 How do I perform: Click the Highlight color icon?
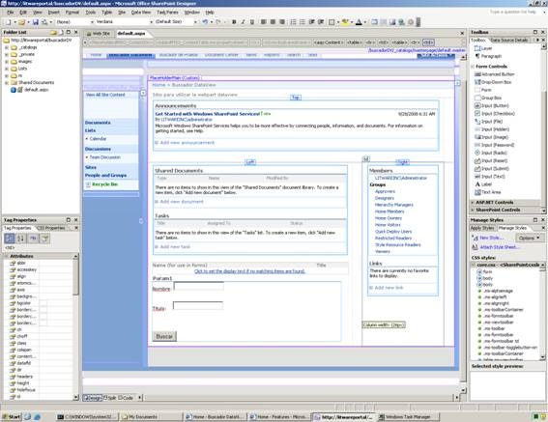345,22
